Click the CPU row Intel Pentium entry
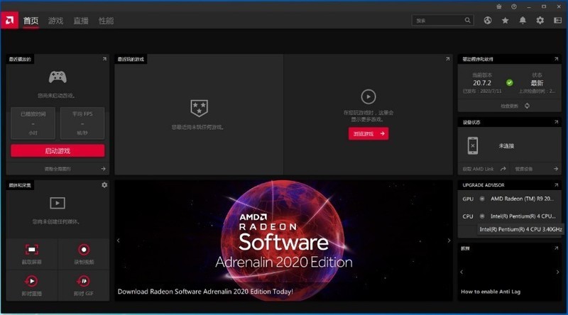This screenshot has height=315, width=568. pos(523,216)
